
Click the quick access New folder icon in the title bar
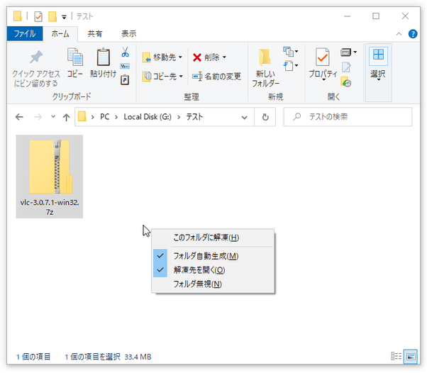click(x=52, y=16)
